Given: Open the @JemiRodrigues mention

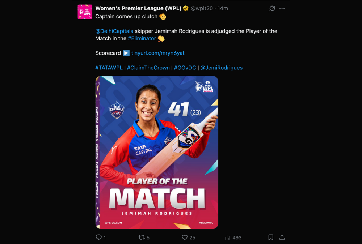Looking at the screenshot, I should coord(222,68).
